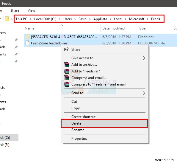This screenshot has height=163, width=177.
Task: Open the dropdown chevron after Local in the path
Action: click(x=126, y=19)
